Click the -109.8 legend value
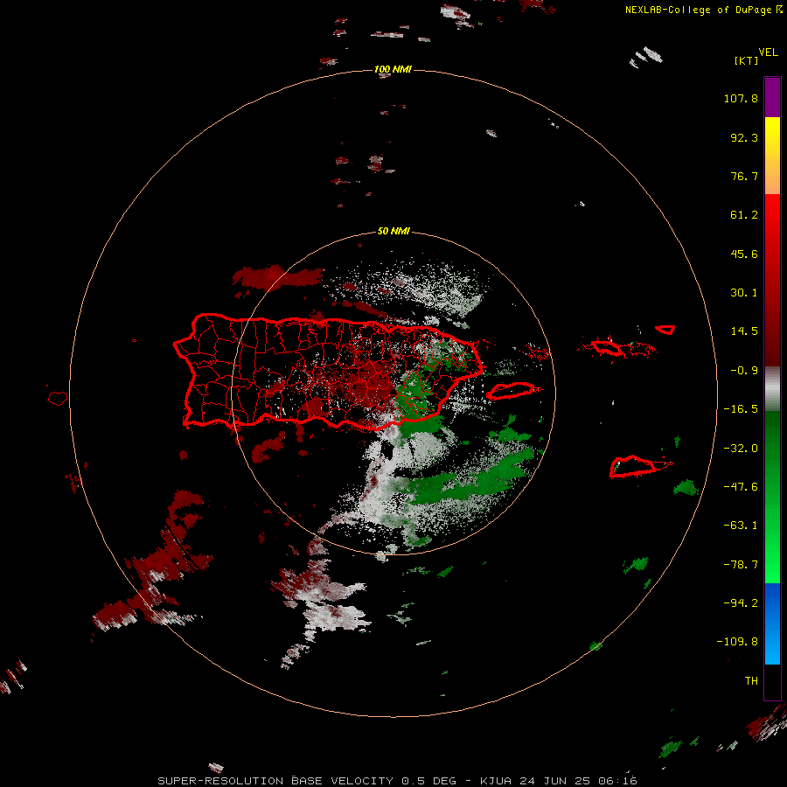Viewport: 787px width, 787px height. pos(737,642)
